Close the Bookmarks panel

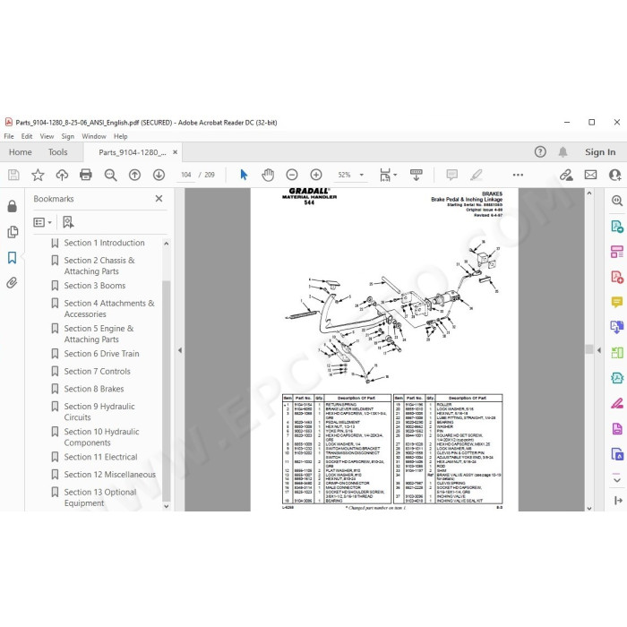159,198
